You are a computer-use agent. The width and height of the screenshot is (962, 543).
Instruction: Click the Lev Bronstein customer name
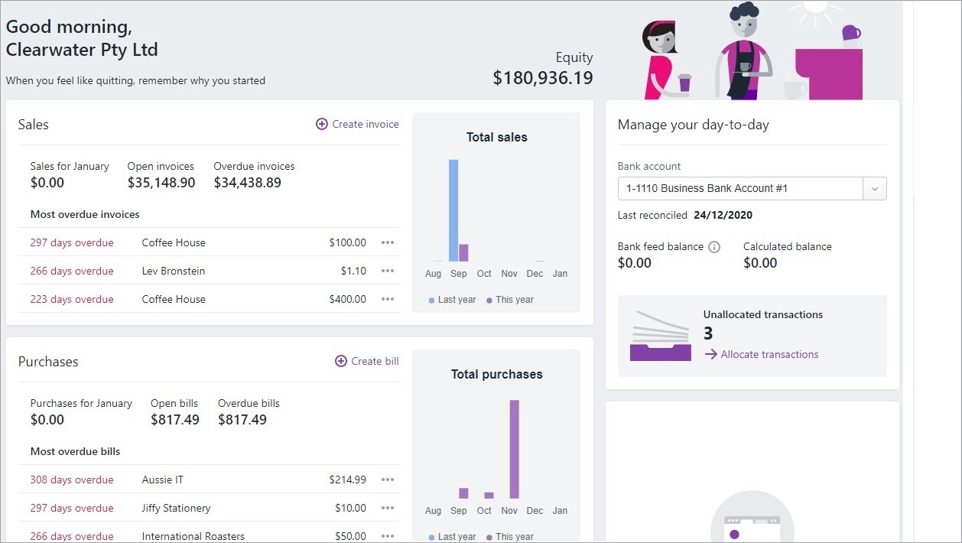coord(174,271)
